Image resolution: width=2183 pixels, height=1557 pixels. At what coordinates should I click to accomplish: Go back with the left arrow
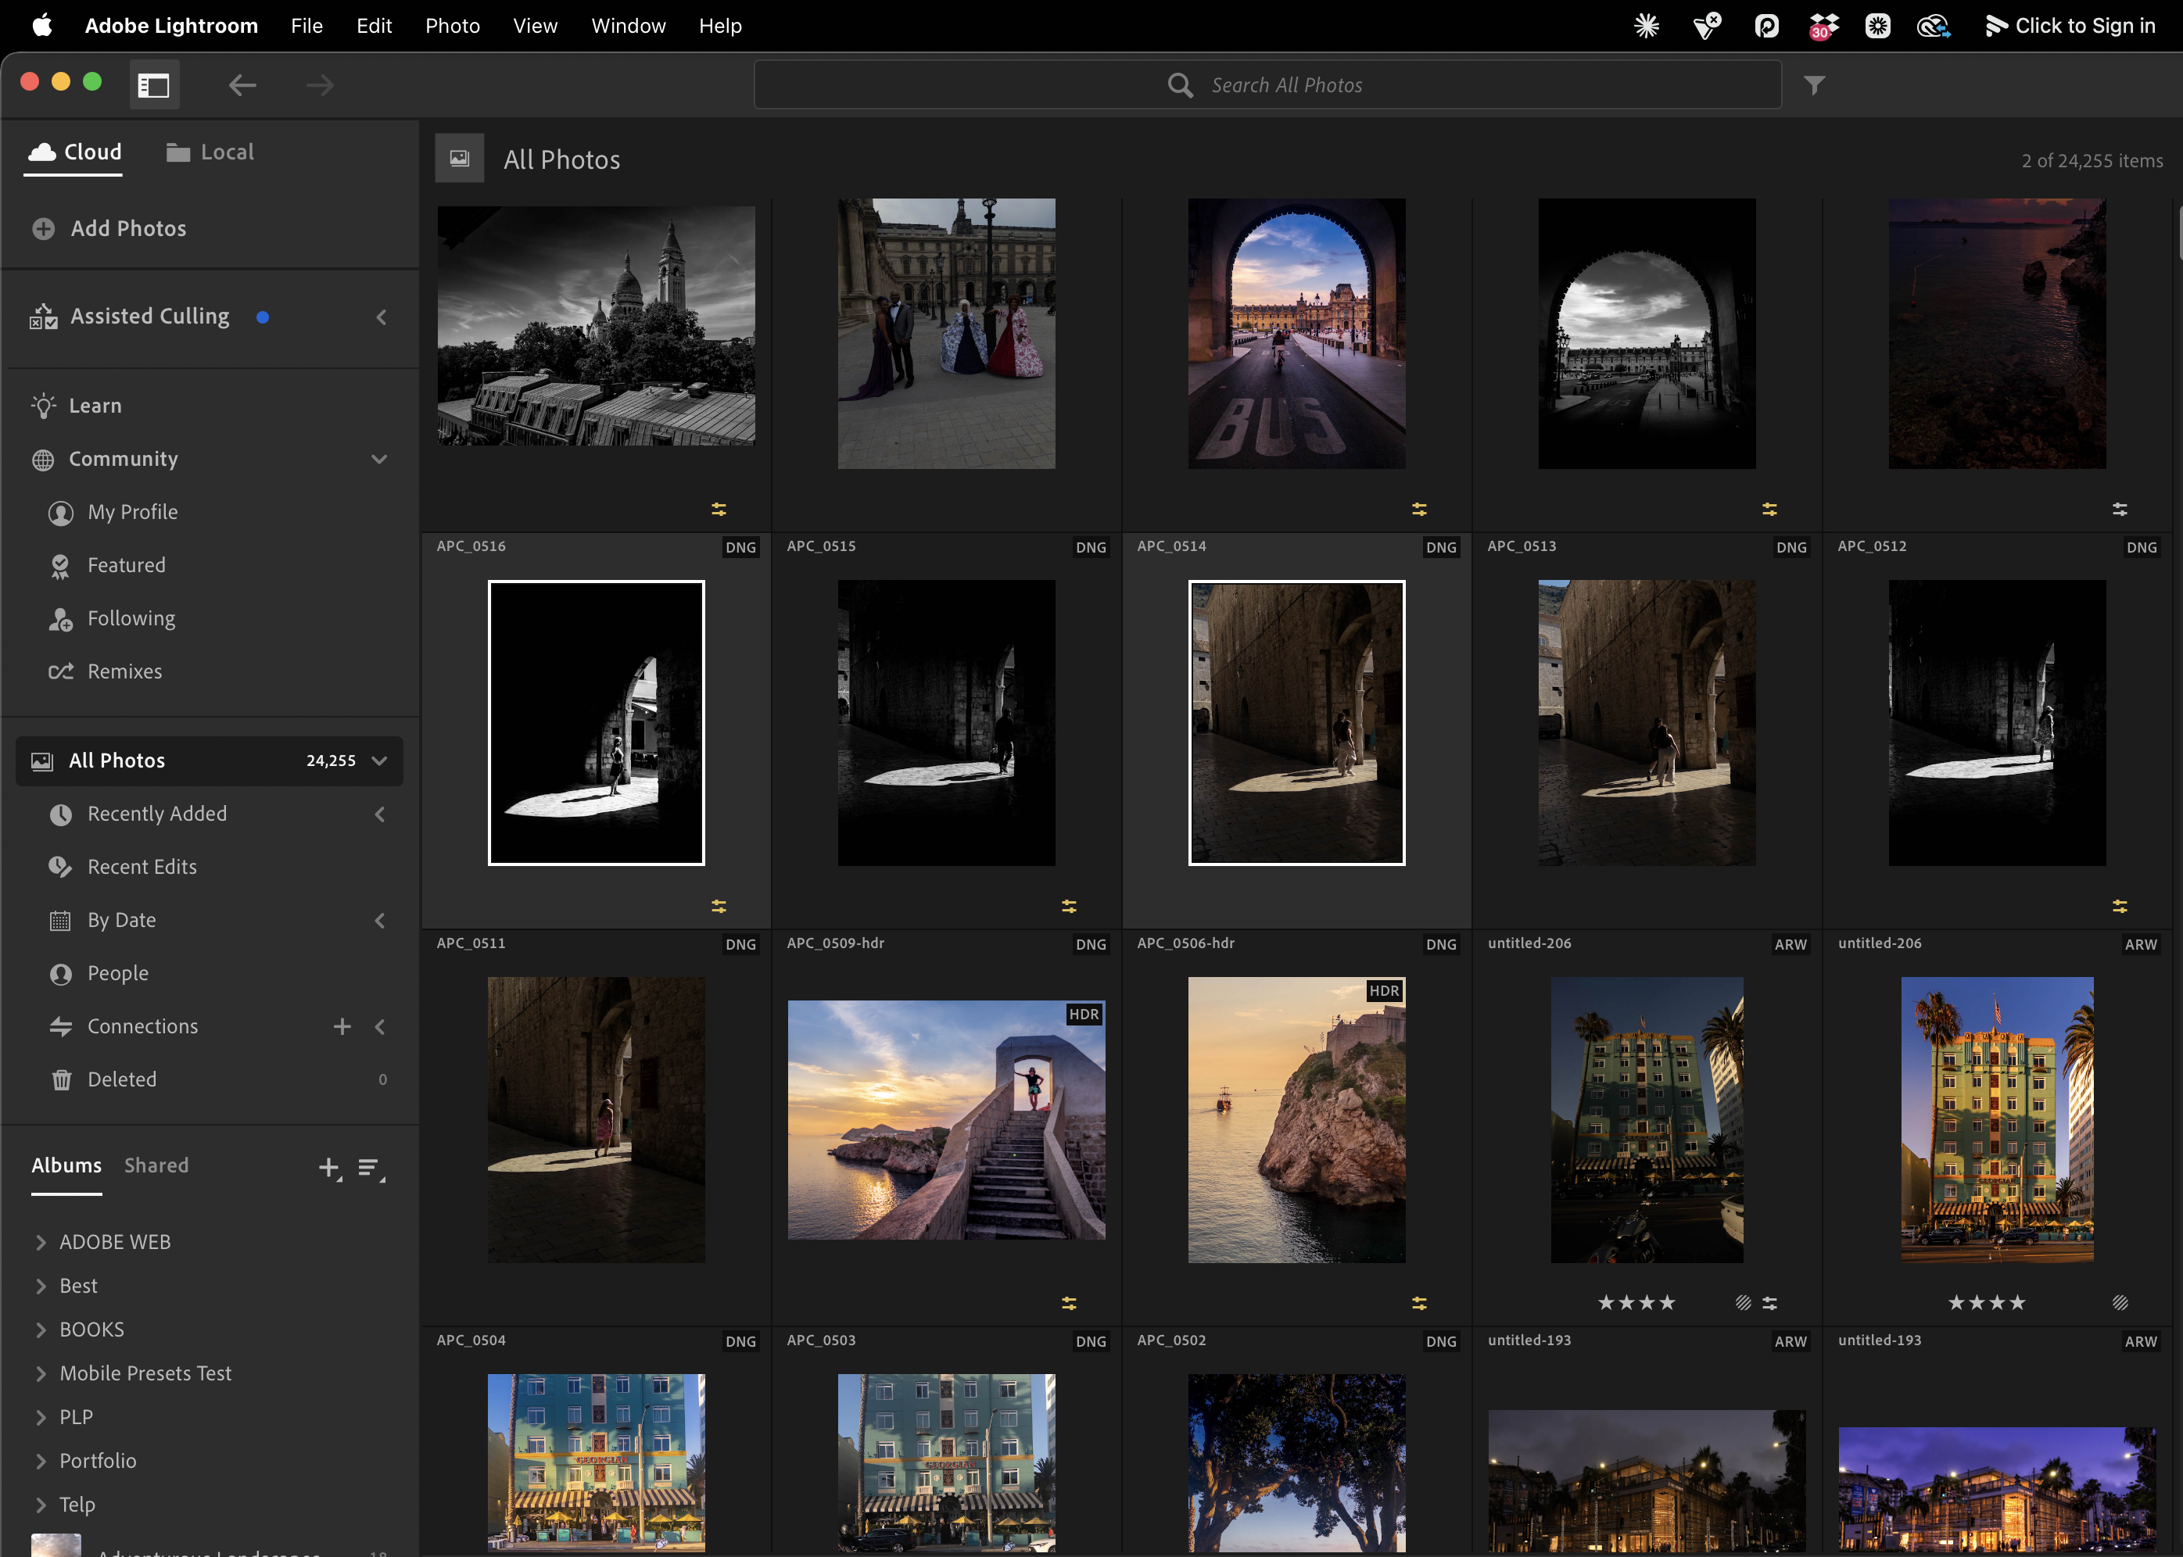click(x=242, y=85)
